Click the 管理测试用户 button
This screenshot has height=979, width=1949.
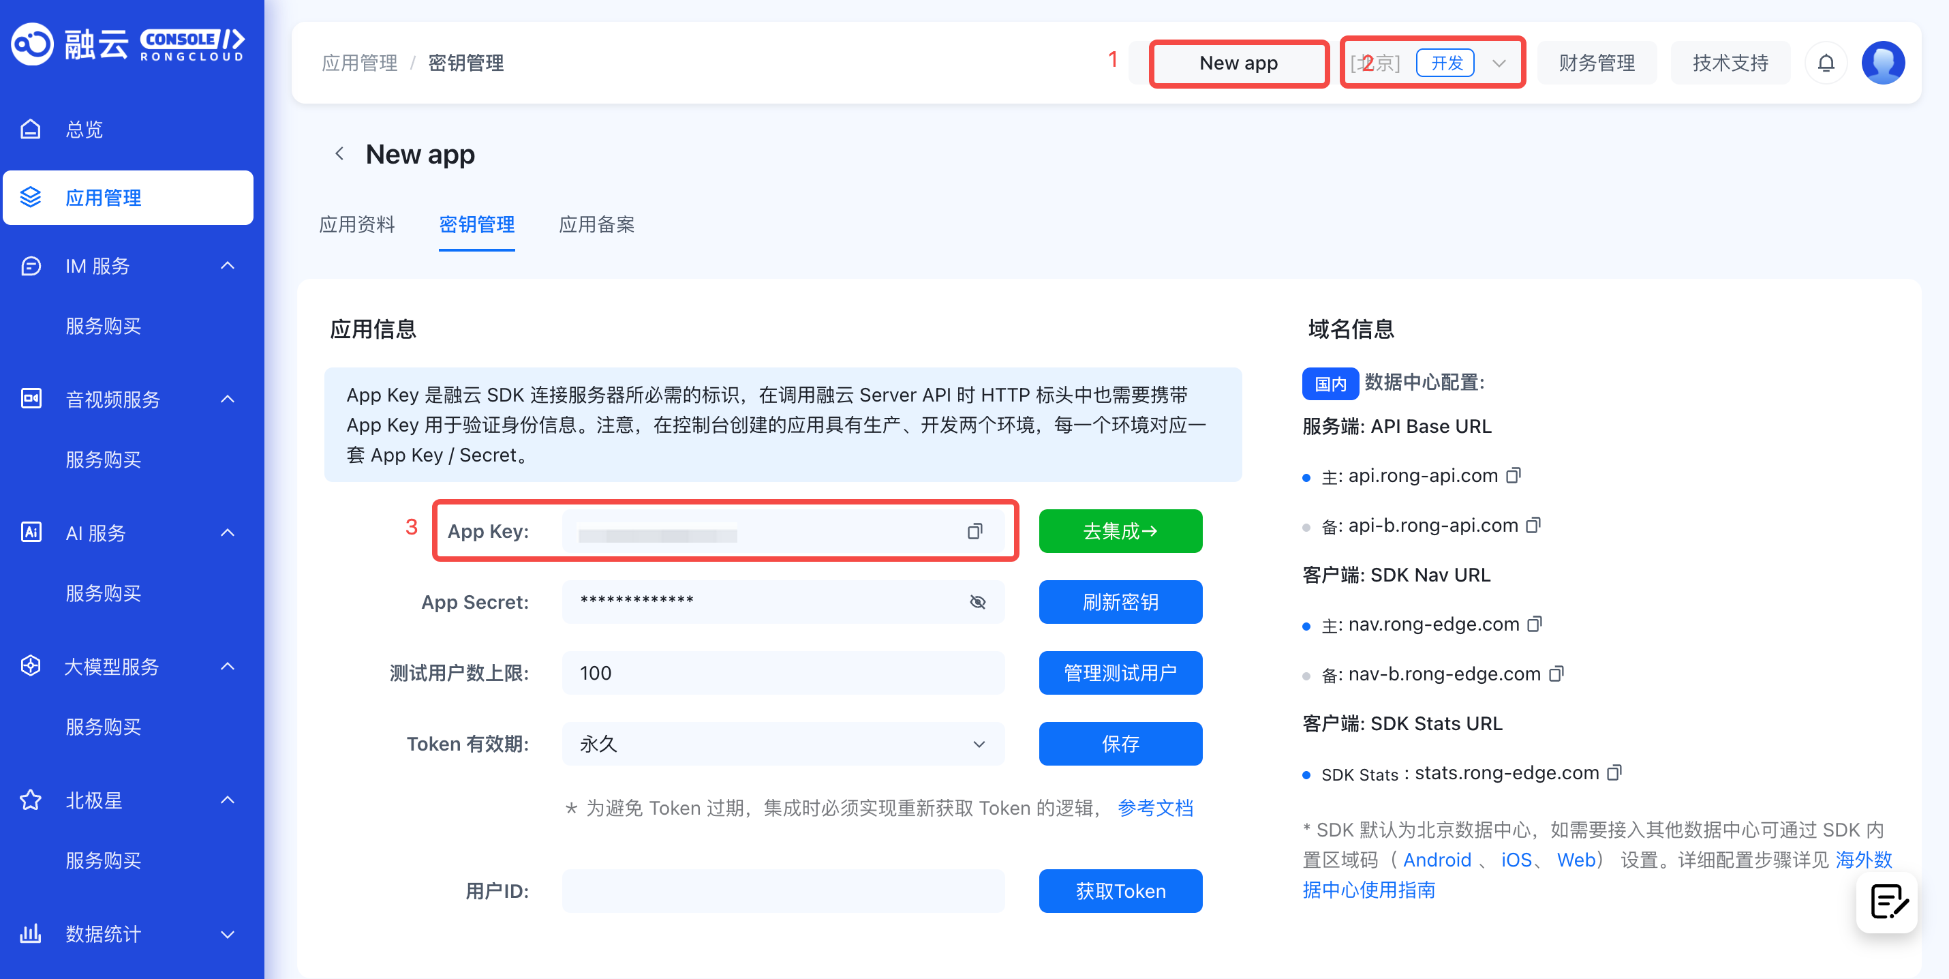point(1120,673)
